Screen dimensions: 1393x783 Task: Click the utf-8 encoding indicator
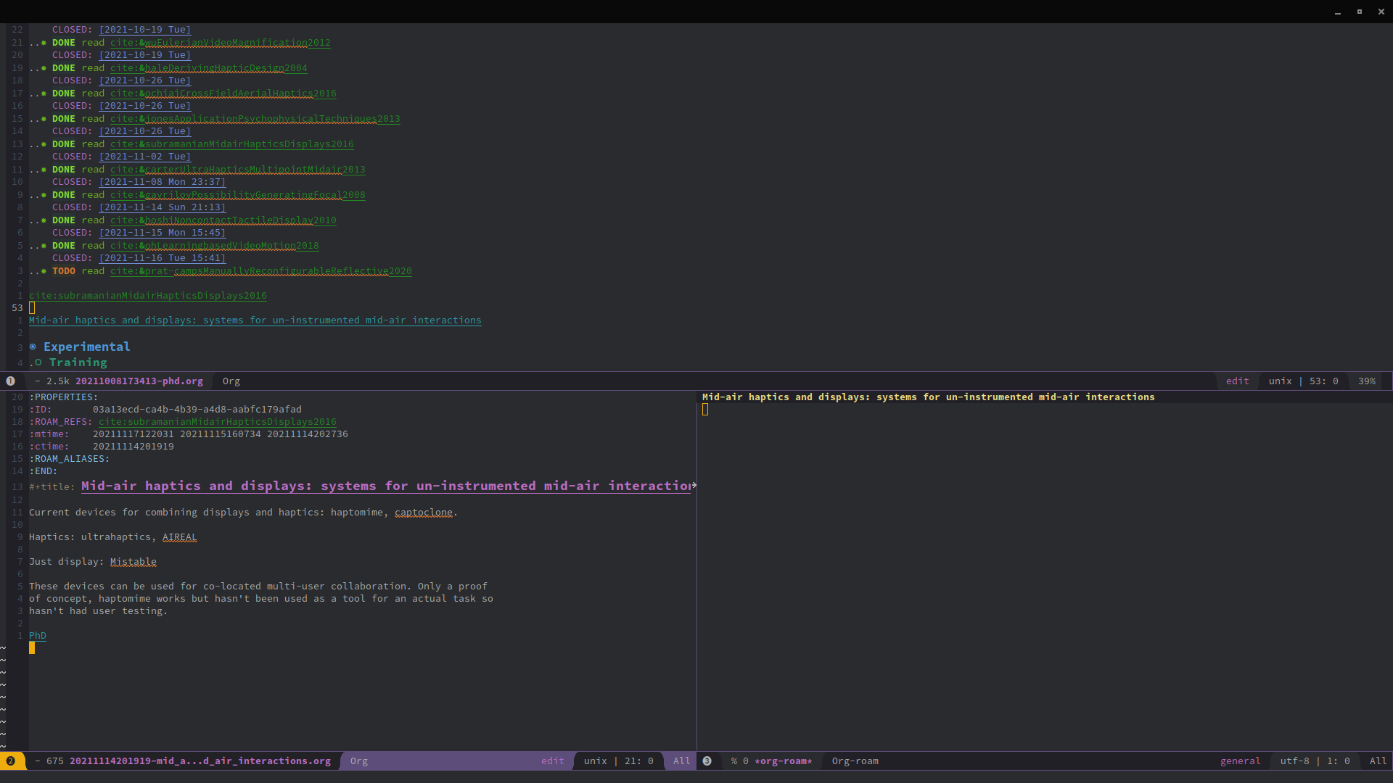[1295, 761]
